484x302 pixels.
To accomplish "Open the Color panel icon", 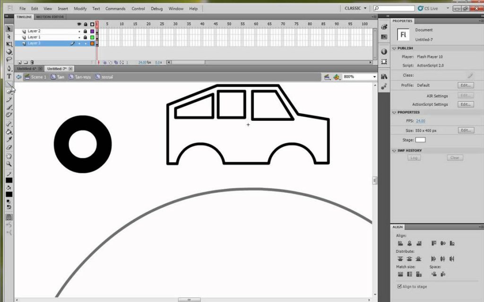I will point(384,27).
